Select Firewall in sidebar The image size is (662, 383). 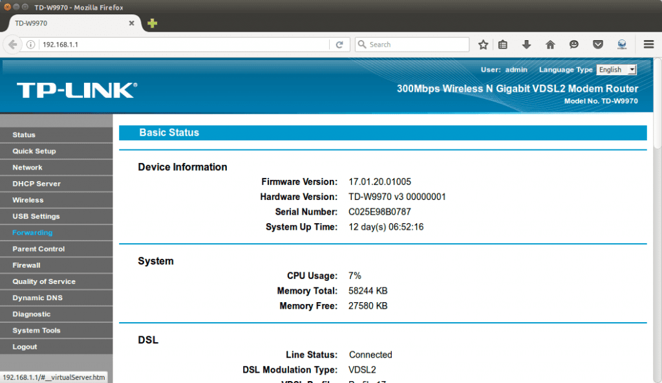click(56, 265)
